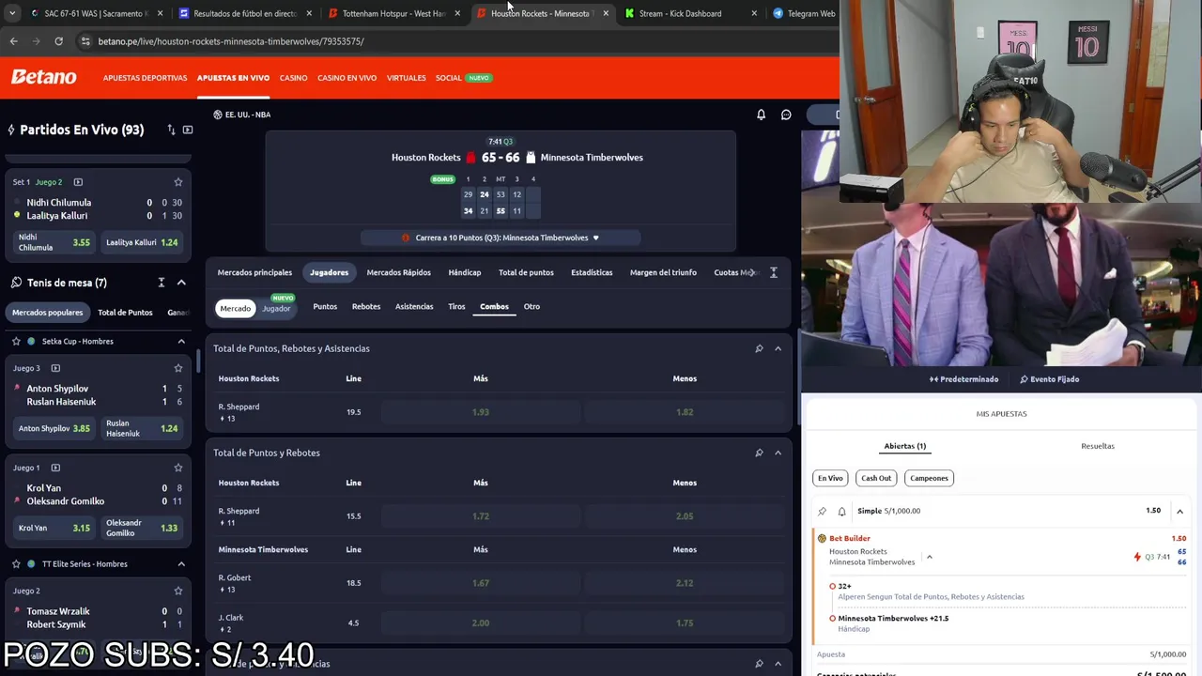The image size is (1202, 676).
Task: Favorite the Setka Cup - Hombres league star
Action: click(x=16, y=341)
